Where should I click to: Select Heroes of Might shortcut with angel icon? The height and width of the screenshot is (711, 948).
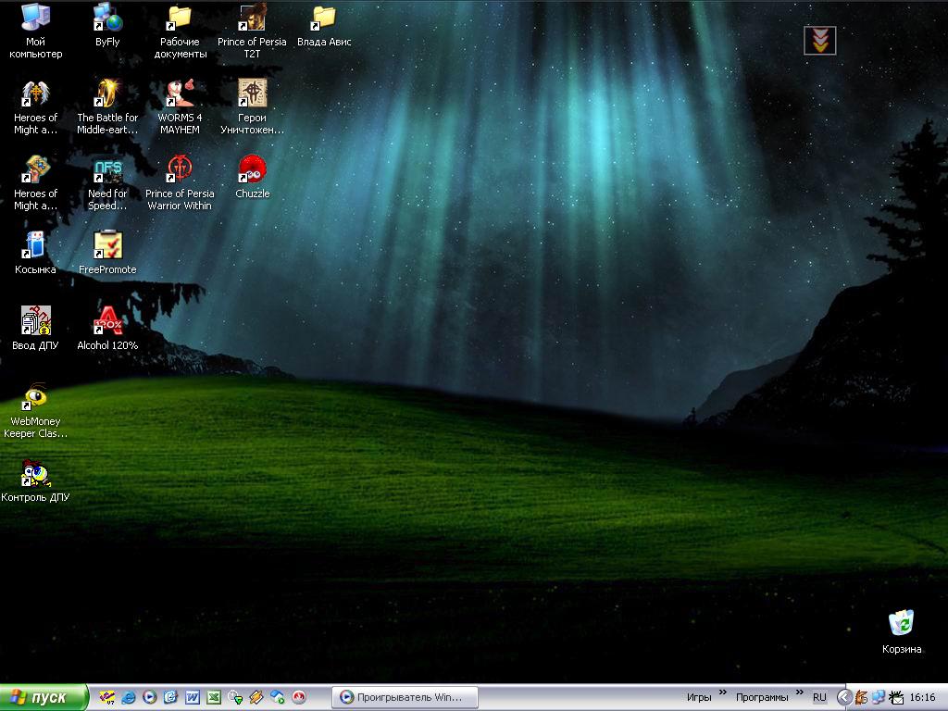click(x=36, y=106)
